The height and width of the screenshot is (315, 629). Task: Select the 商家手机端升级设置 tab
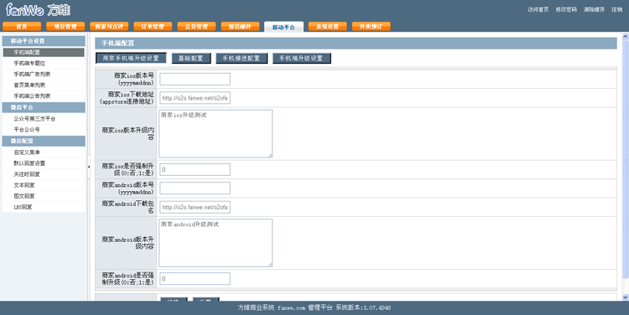(x=131, y=58)
